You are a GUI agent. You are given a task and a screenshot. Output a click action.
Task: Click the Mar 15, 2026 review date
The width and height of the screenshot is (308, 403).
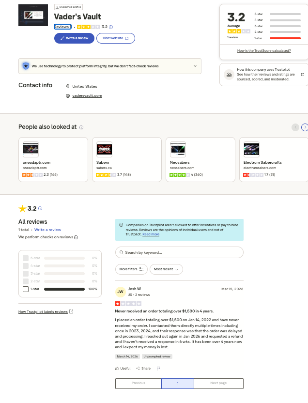click(232, 289)
